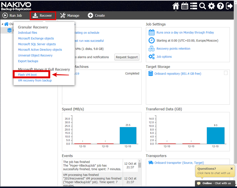Click the 'ast run was successful' link
Viewport: 237px width, 188px height.
point(89,41)
